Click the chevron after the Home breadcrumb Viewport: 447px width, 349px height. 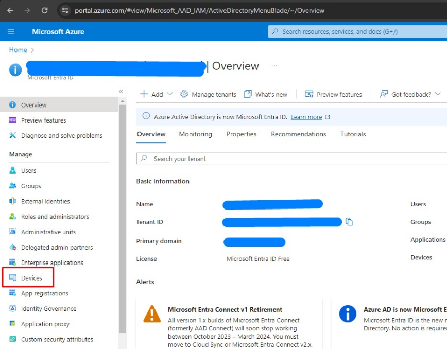click(x=32, y=50)
